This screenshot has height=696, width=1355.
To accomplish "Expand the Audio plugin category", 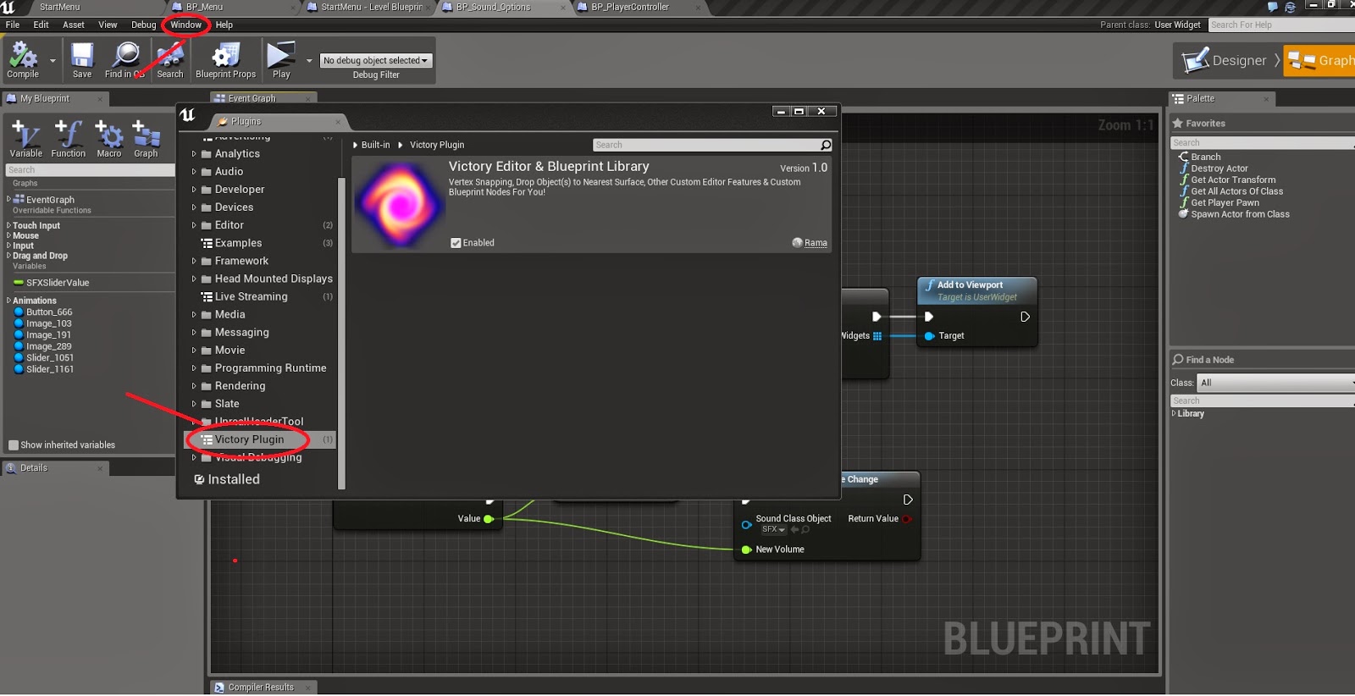I will (194, 172).
